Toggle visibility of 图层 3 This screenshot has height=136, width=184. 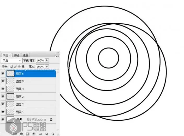[3, 96]
